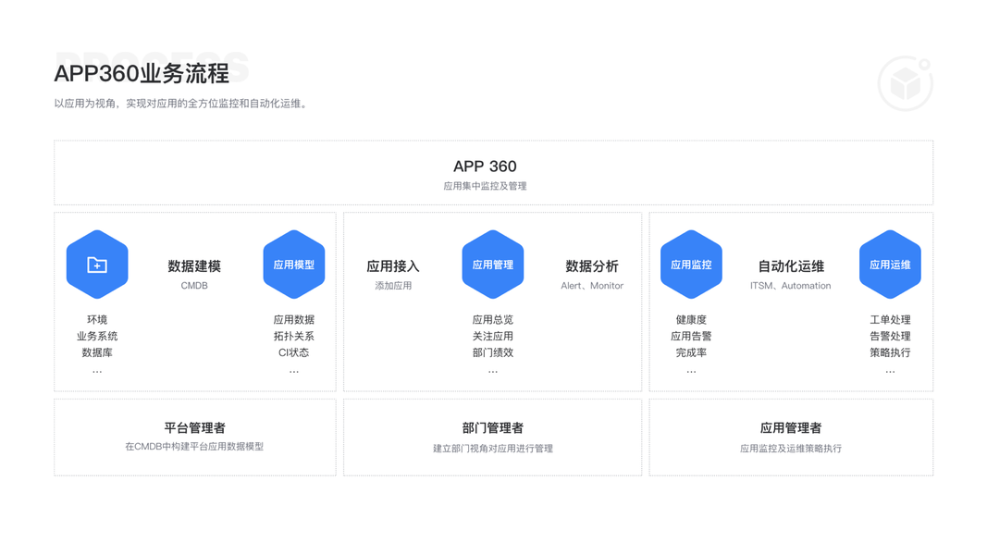Click the 部门管理者 heading
The height and width of the screenshot is (555, 987).
[x=493, y=428]
